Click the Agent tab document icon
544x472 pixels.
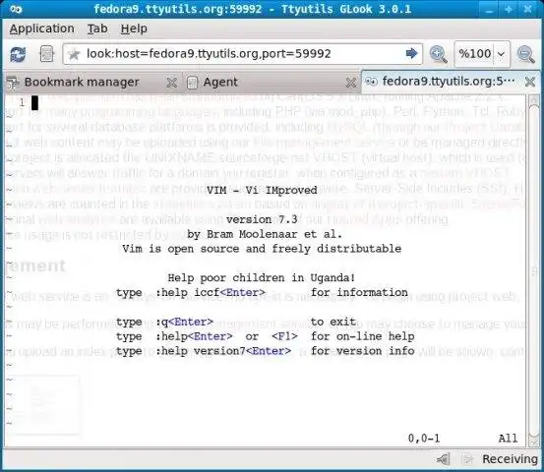(192, 83)
